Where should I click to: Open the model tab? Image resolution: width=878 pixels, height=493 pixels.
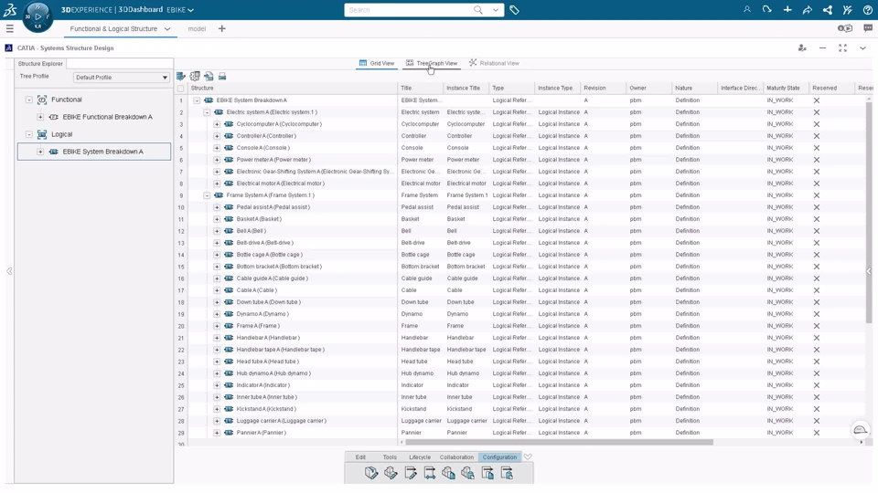point(197,28)
